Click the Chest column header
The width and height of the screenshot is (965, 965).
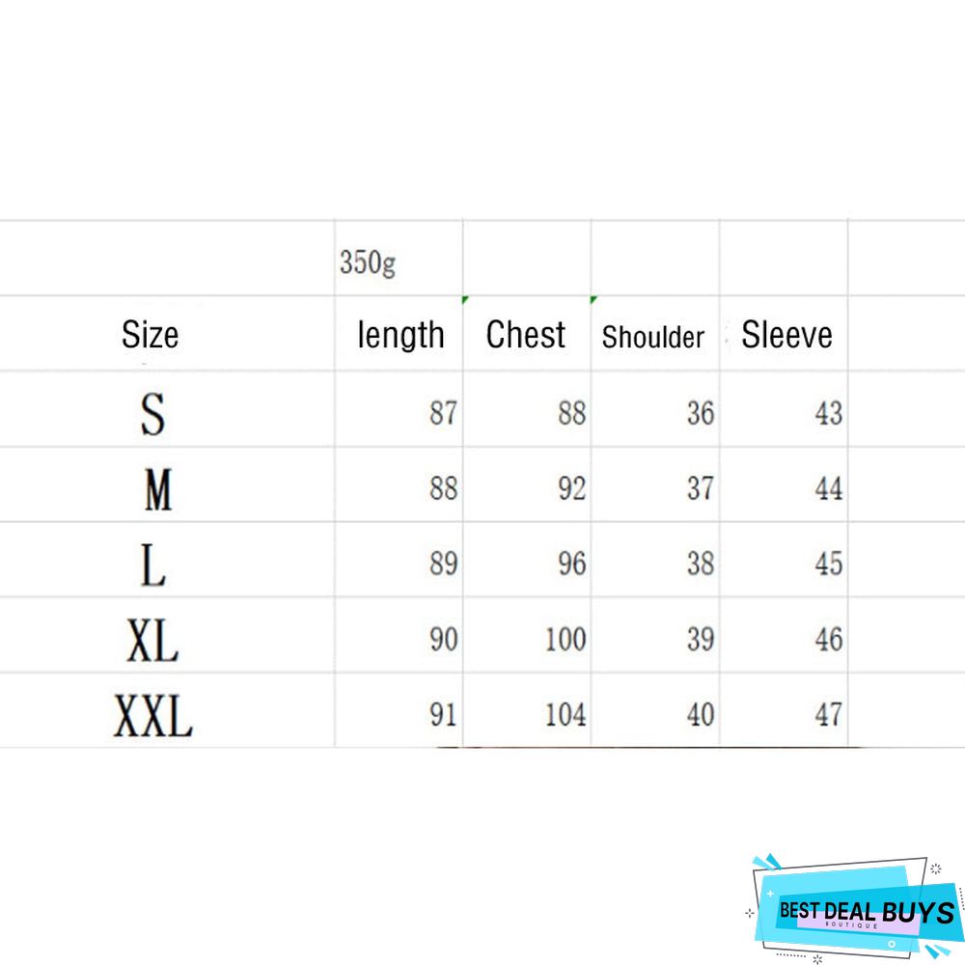[x=526, y=335]
